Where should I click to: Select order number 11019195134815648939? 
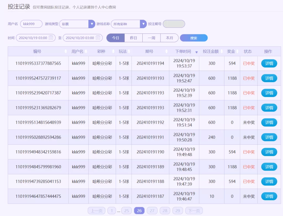point(38,122)
